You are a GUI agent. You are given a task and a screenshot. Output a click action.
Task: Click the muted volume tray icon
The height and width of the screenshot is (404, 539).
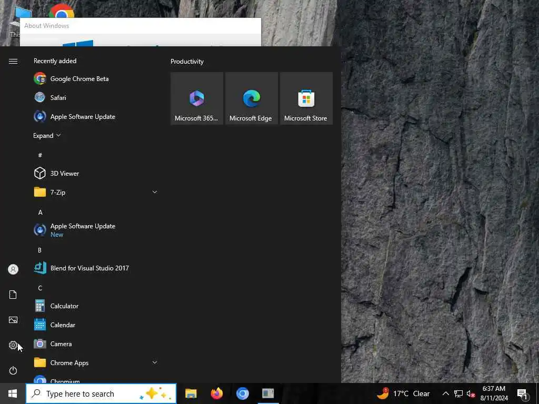point(471,393)
